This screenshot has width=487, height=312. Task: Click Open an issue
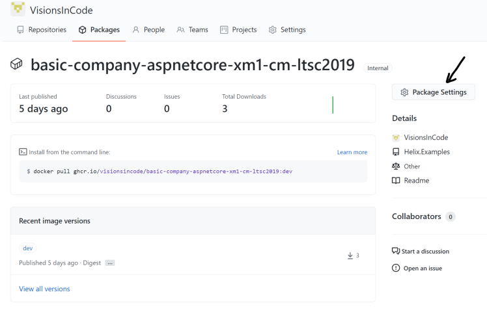click(x=422, y=268)
